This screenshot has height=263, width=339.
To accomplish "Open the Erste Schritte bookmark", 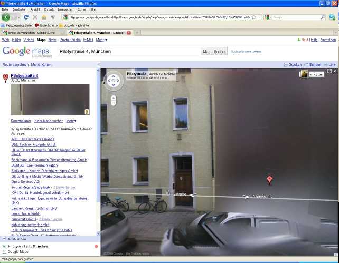I will 46,25.
